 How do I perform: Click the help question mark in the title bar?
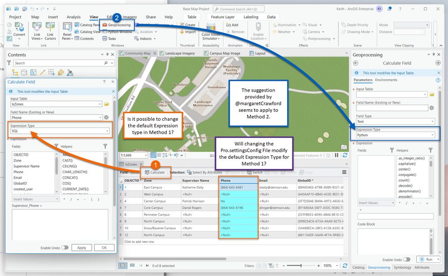400,9
